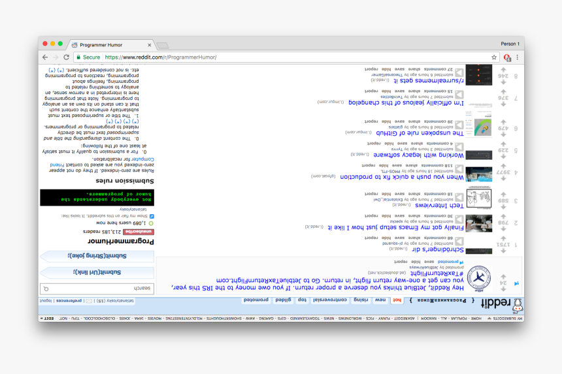The height and width of the screenshot is (374, 562).
Task: Expand preview of 'The unspoken rule of GitHub'
Action: [x=459, y=125]
